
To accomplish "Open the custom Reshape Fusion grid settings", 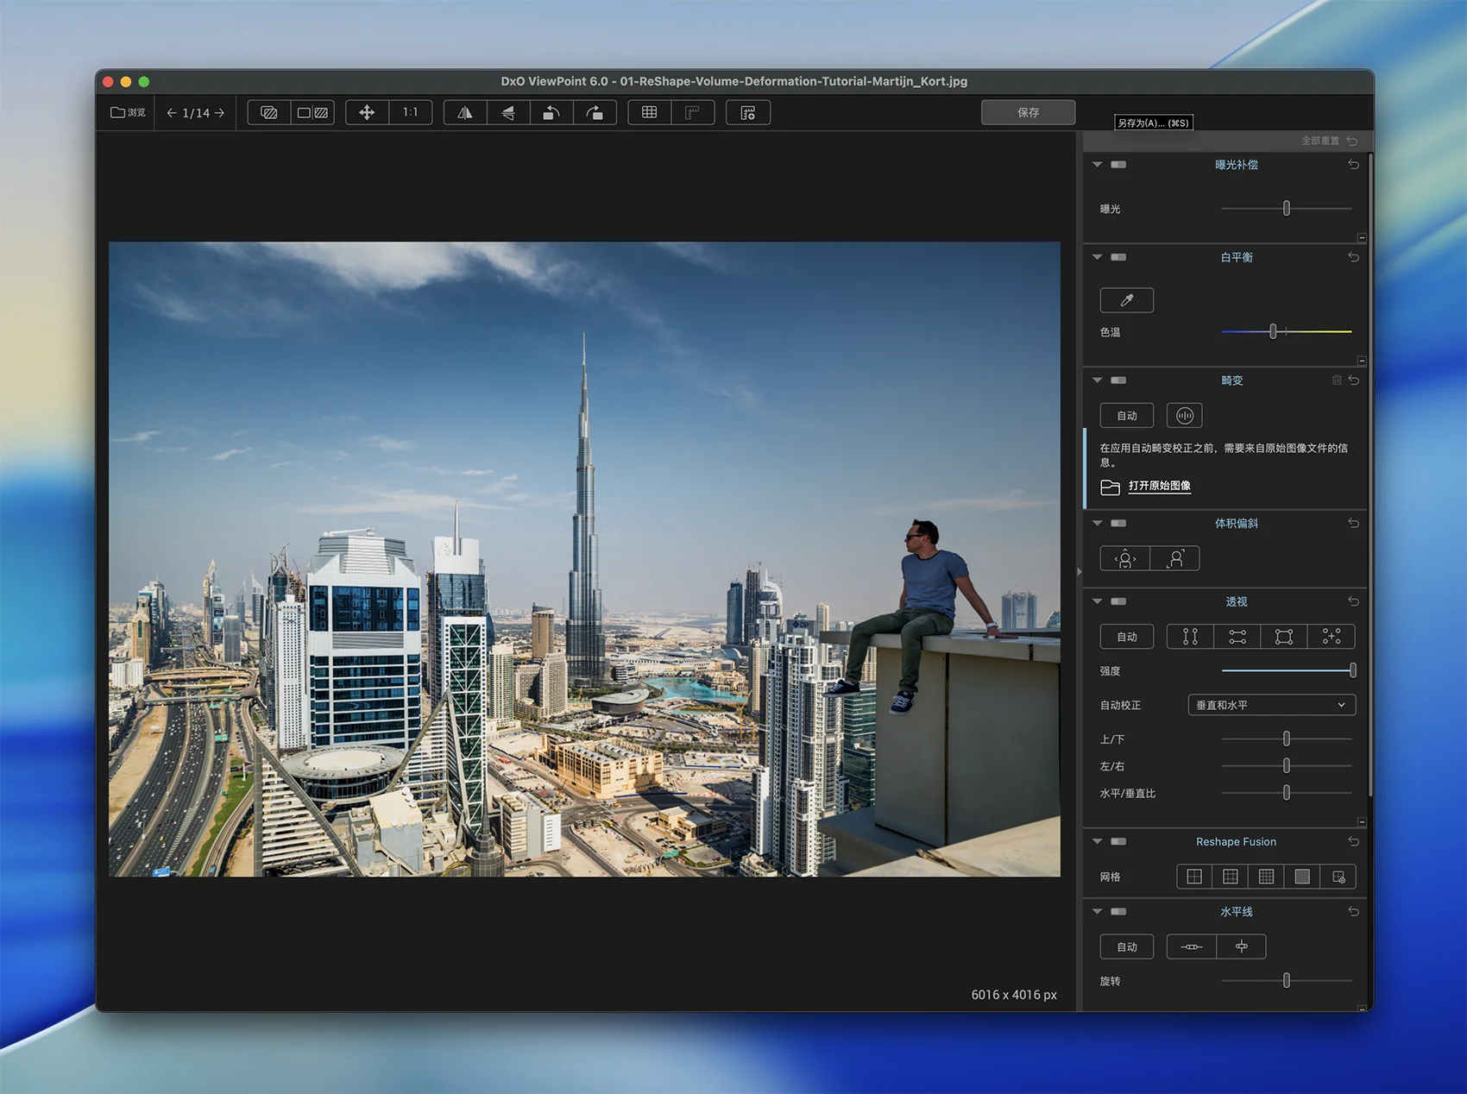I will (1338, 877).
